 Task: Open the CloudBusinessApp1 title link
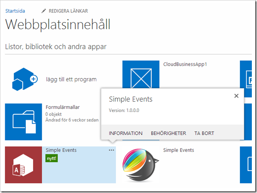pos(185,64)
